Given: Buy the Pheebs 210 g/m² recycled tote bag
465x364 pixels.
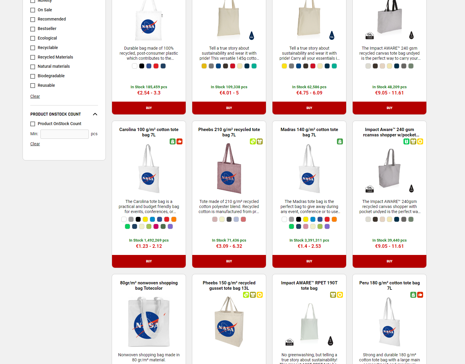Looking at the screenshot, I should pyautogui.click(x=229, y=261).
